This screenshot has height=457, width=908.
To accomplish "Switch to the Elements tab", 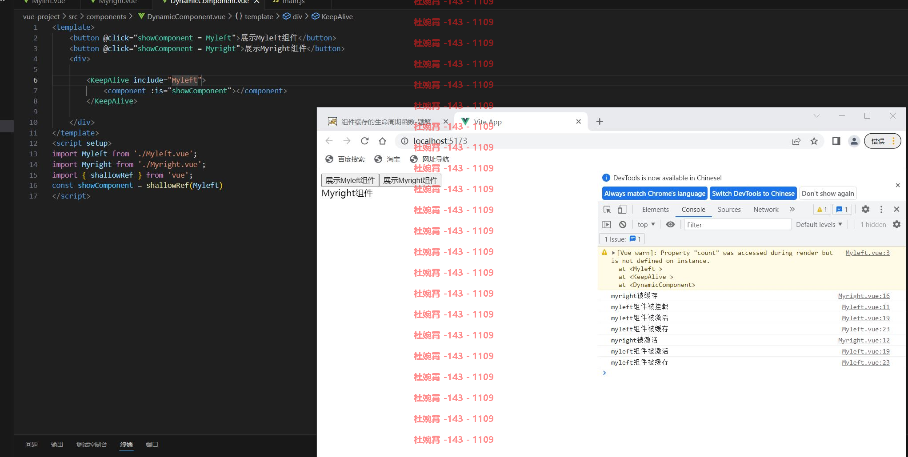I will [x=655, y=210].
